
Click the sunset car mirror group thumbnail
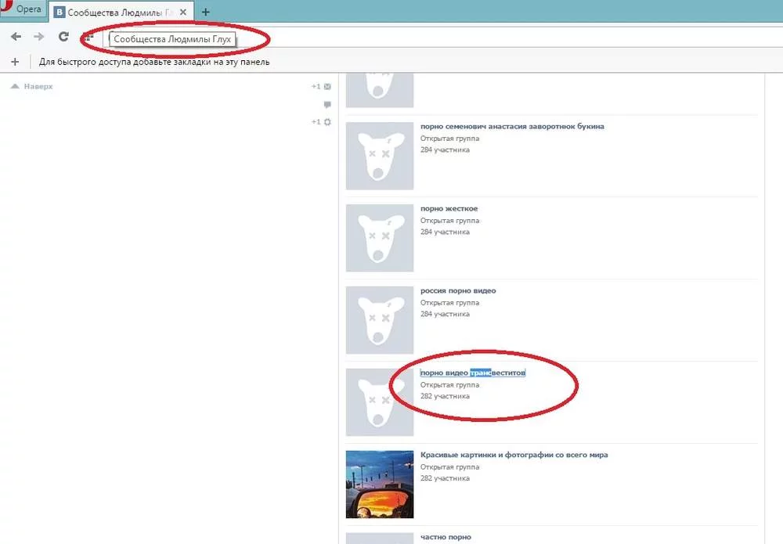click(380, 484)
